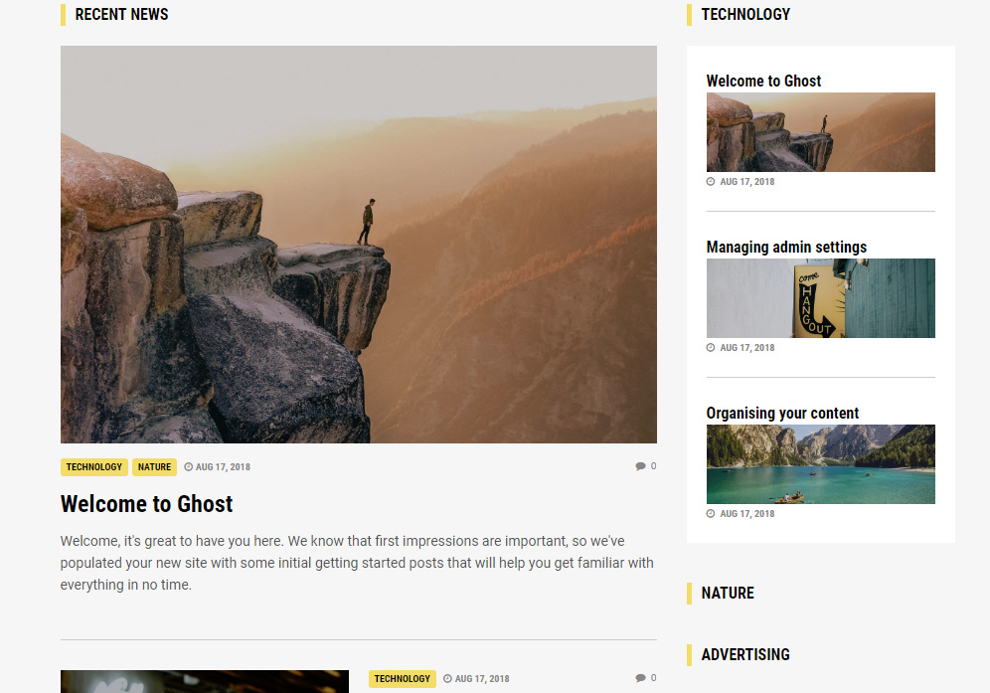This screenshot has height=693, width=990.
Task: Click the clock icon below the Managing admin settings image
Action: pos(711,348)
